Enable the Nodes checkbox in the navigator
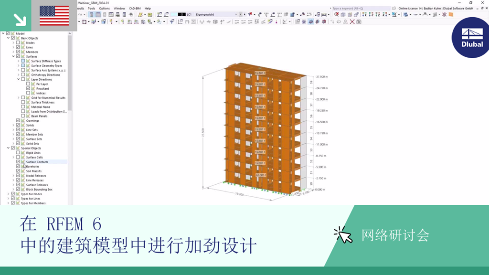Screen dimensions: 489x275 pos(18,42)
